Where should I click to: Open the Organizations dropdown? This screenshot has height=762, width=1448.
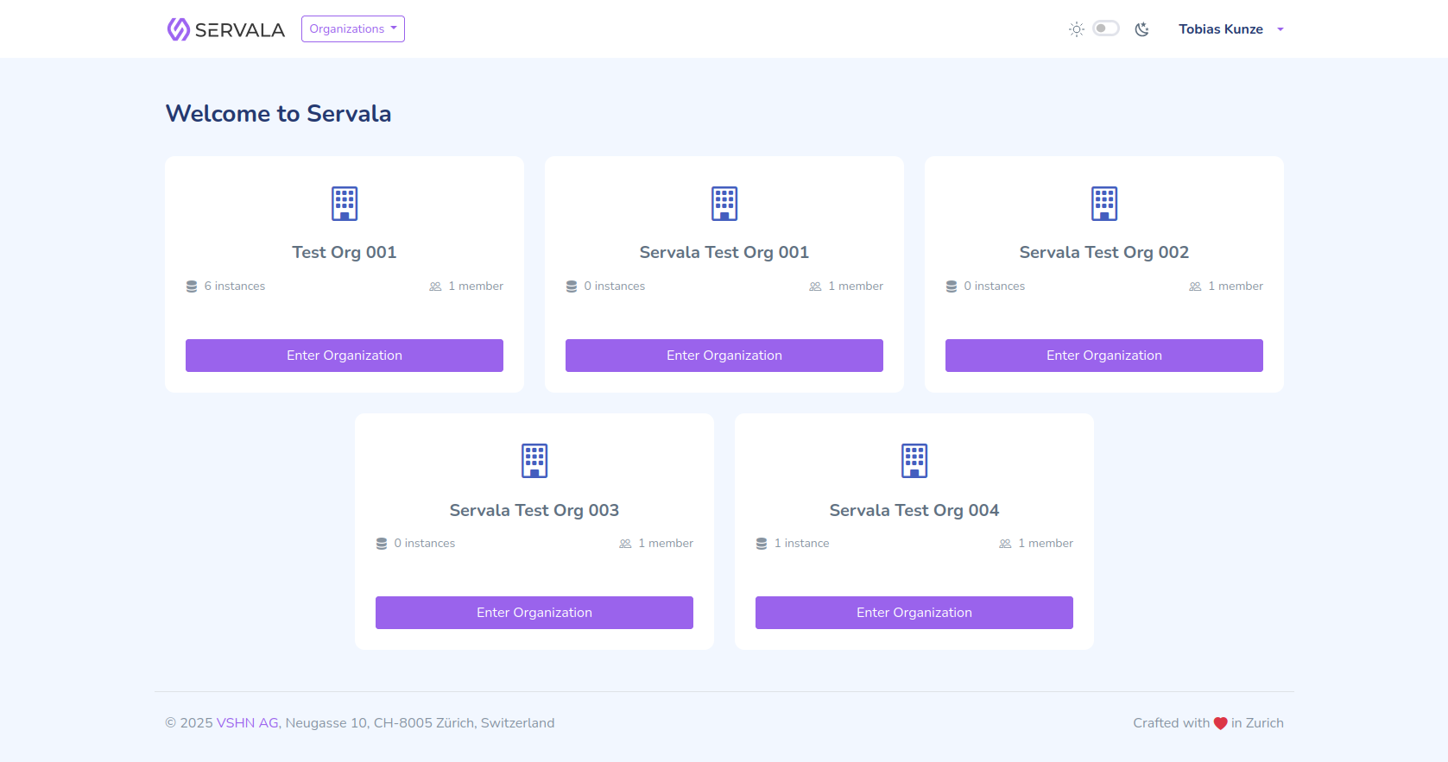point(352,28)
